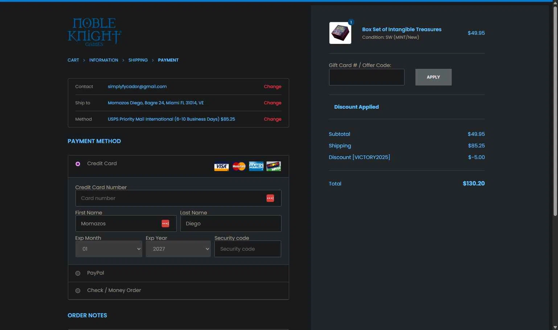The width and height of the screenshot is (558, 330).
Task: Click the Amex card icon
Action: click(x=256, y=166)
